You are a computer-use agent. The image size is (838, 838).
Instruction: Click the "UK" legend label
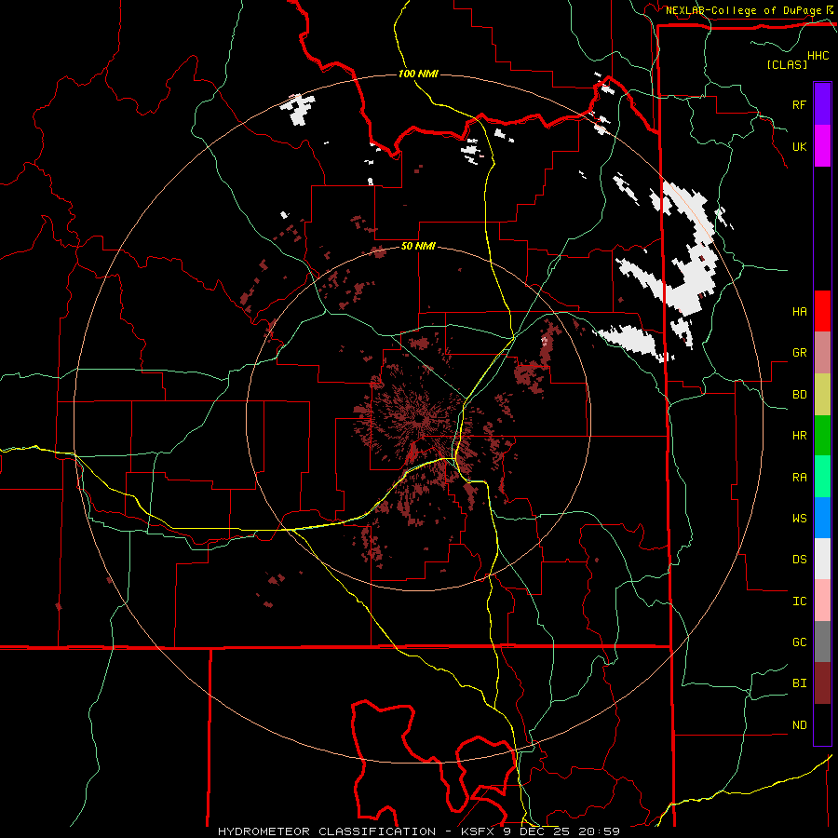click(x=799, y=146)
